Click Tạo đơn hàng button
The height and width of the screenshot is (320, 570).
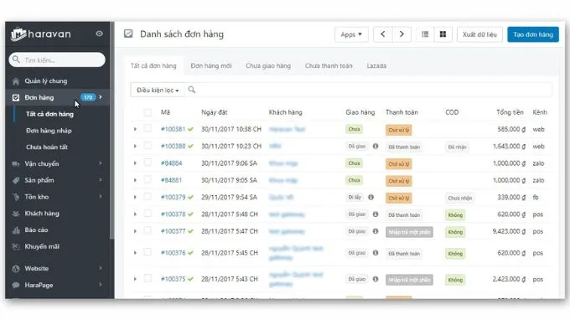click(533, 34)
